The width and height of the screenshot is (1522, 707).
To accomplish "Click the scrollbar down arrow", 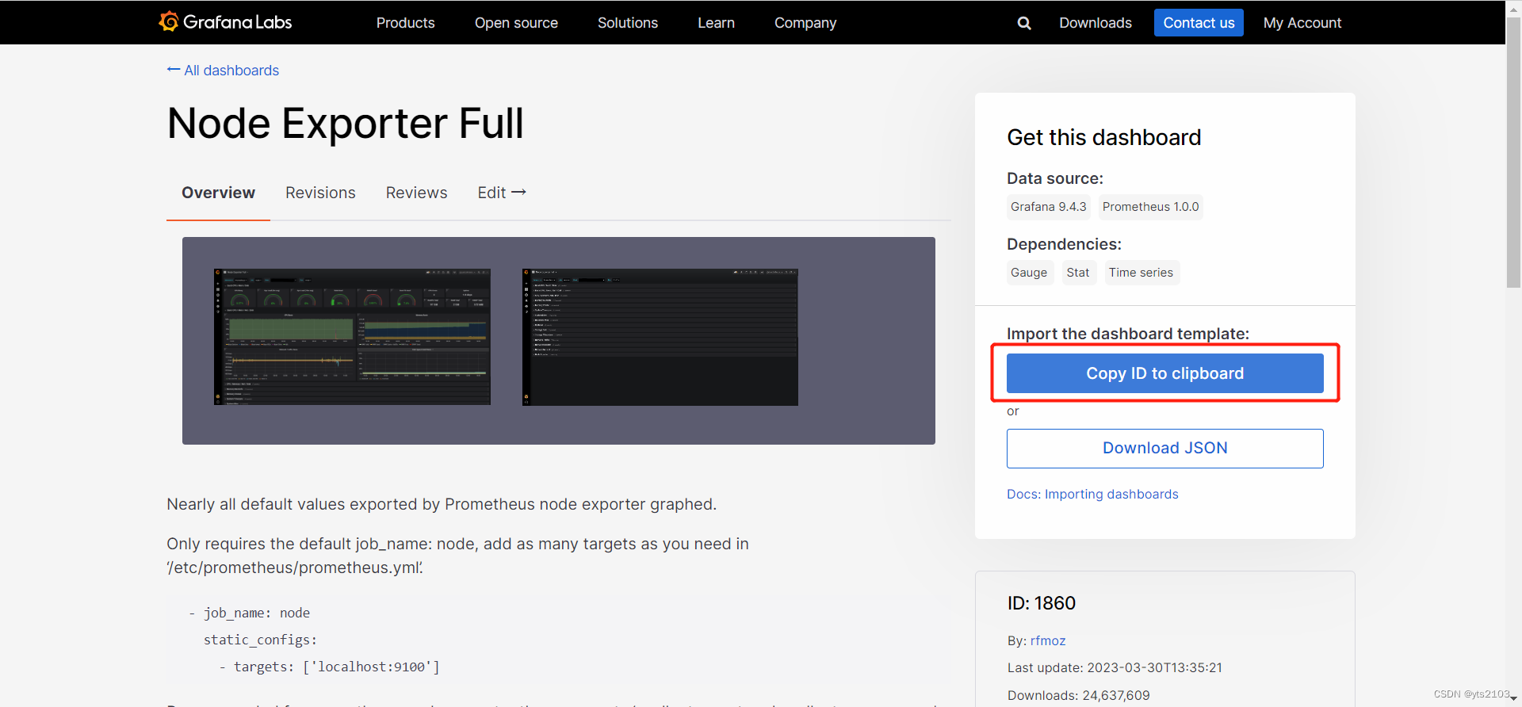I will 1513,699.
